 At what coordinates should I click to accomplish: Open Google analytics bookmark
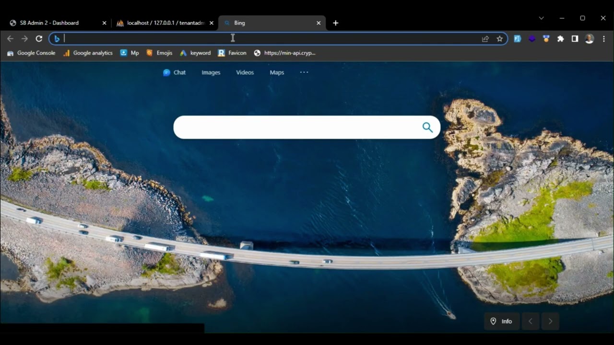point(88,53)
